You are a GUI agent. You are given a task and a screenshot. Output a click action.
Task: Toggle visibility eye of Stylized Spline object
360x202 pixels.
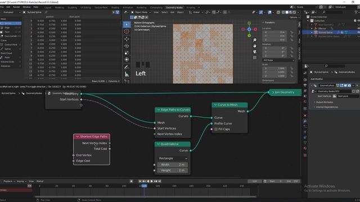pos(358,33)
